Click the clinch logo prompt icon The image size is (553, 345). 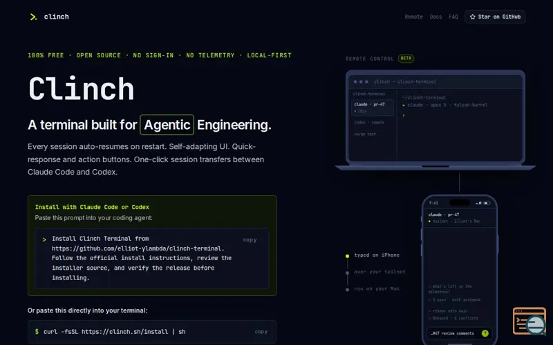tap(33, 17)
